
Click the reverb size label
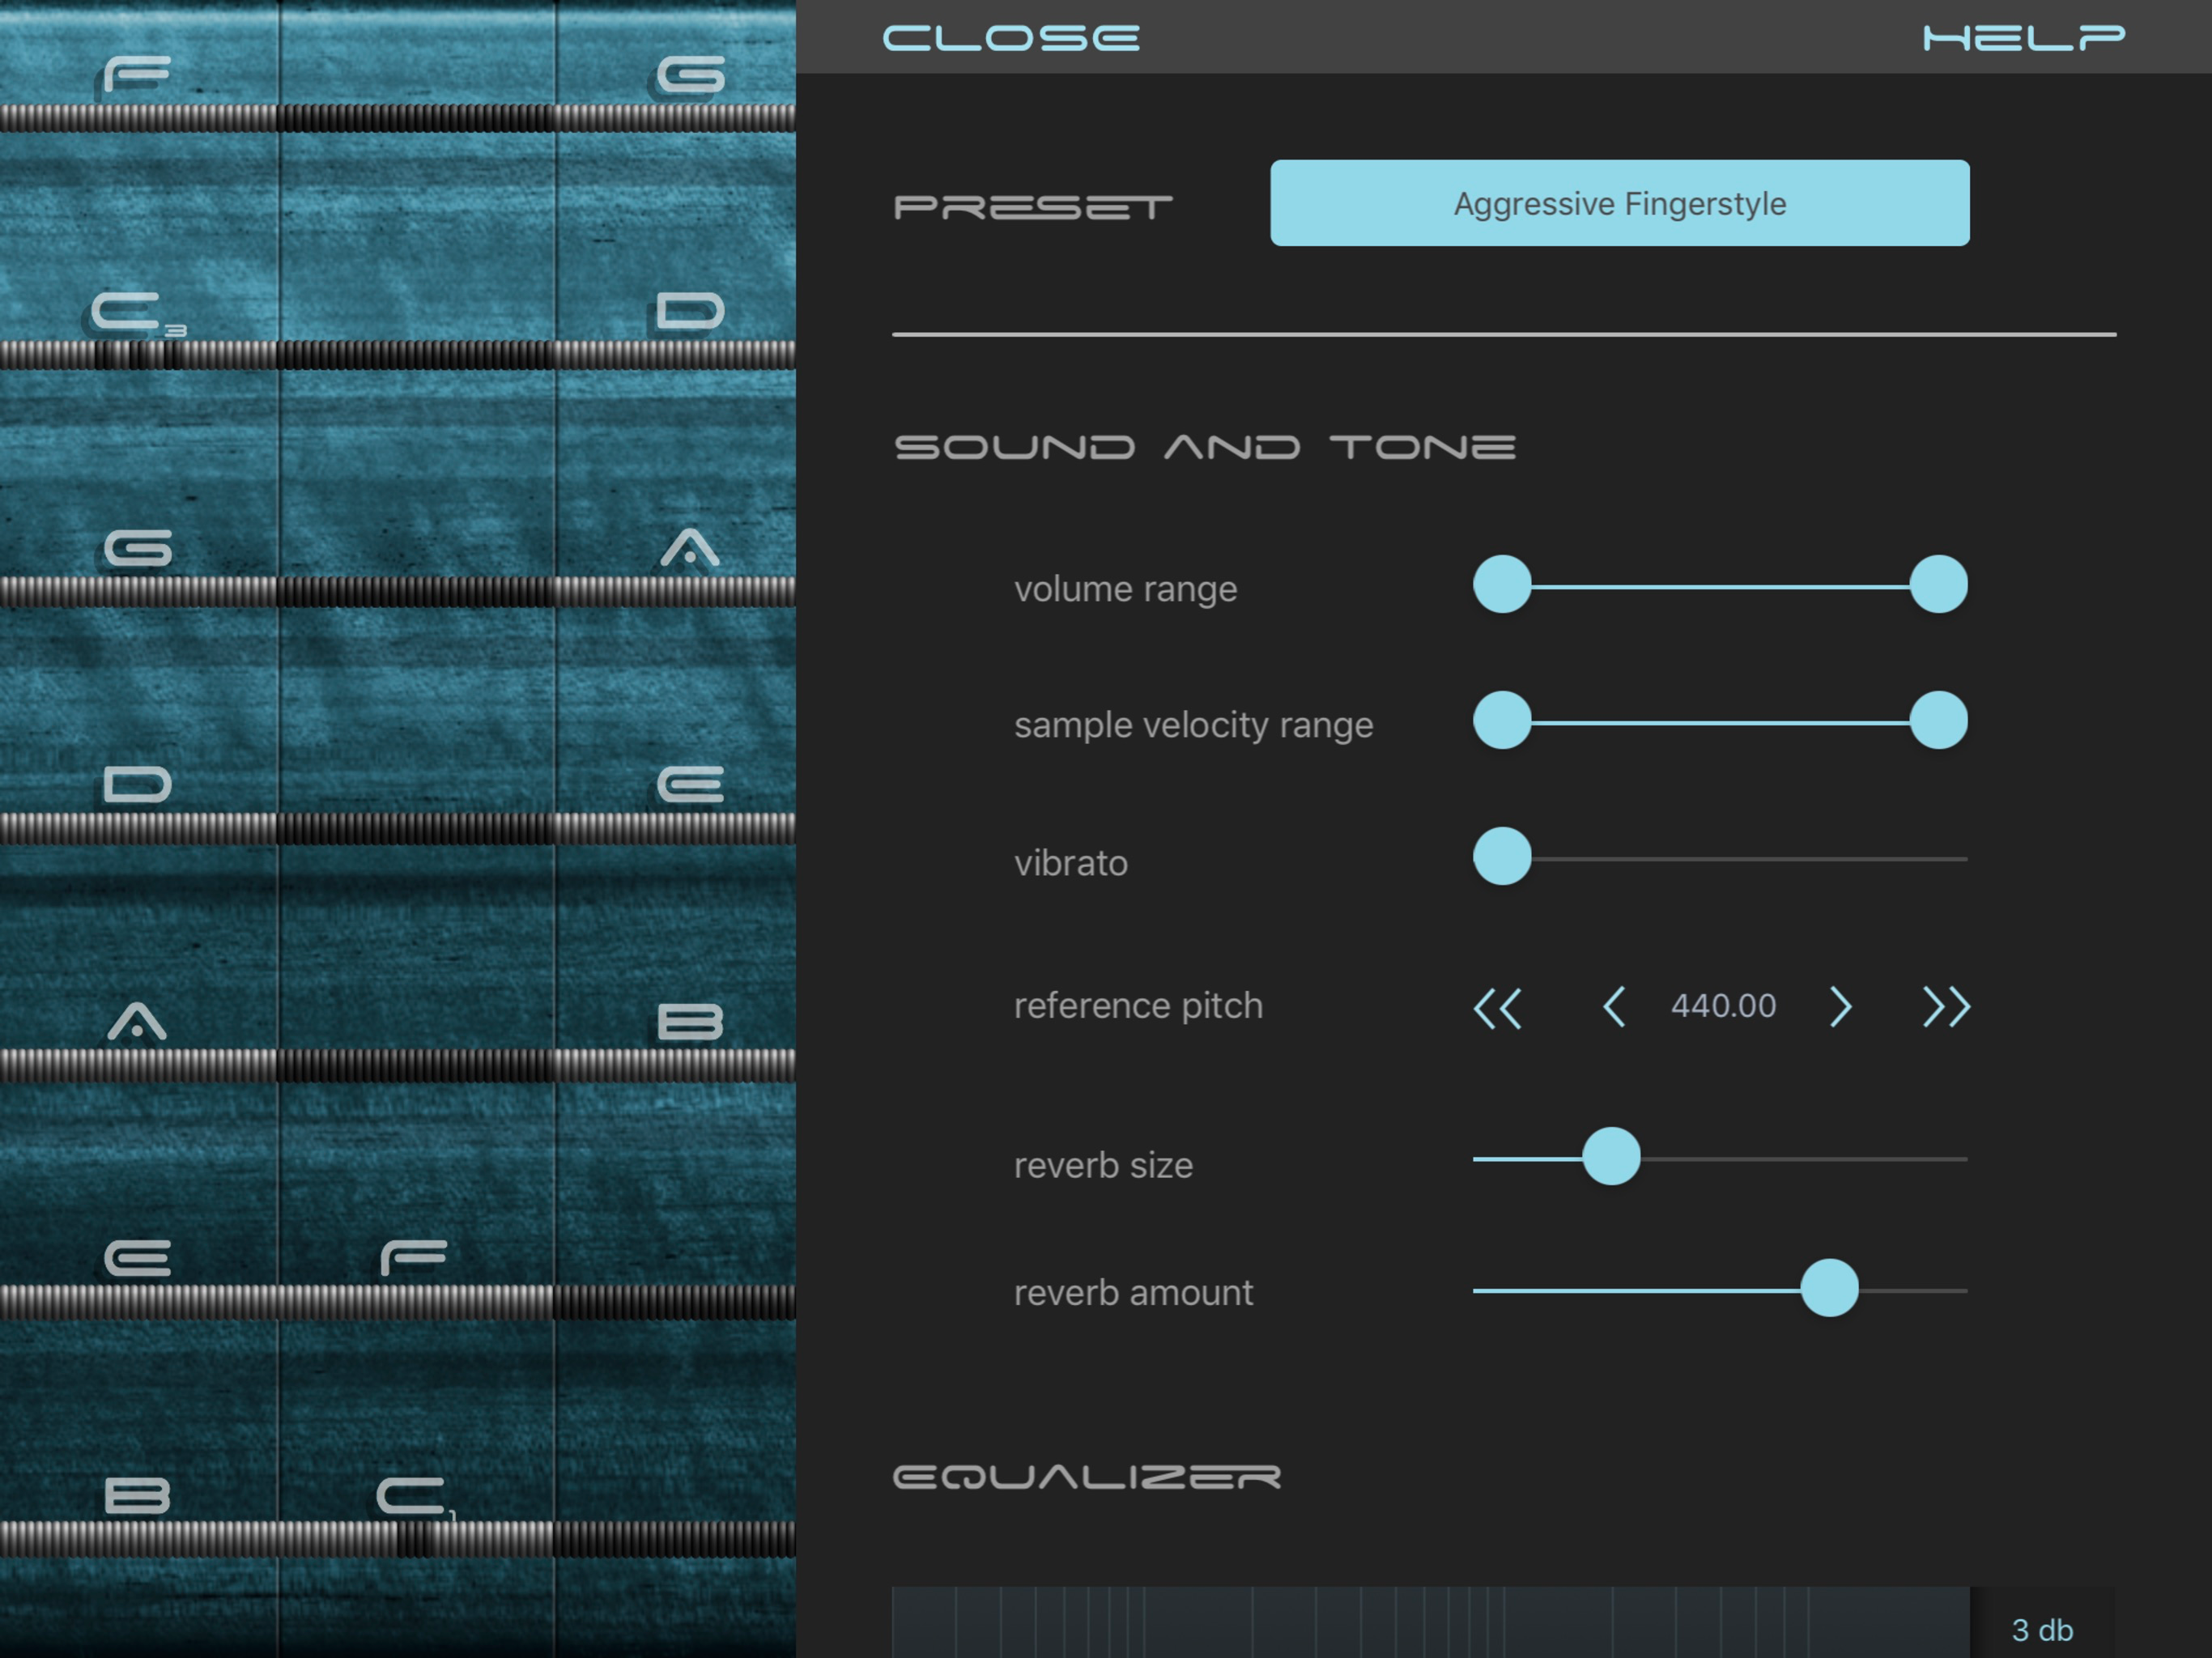click(x=1103, y=1165)
